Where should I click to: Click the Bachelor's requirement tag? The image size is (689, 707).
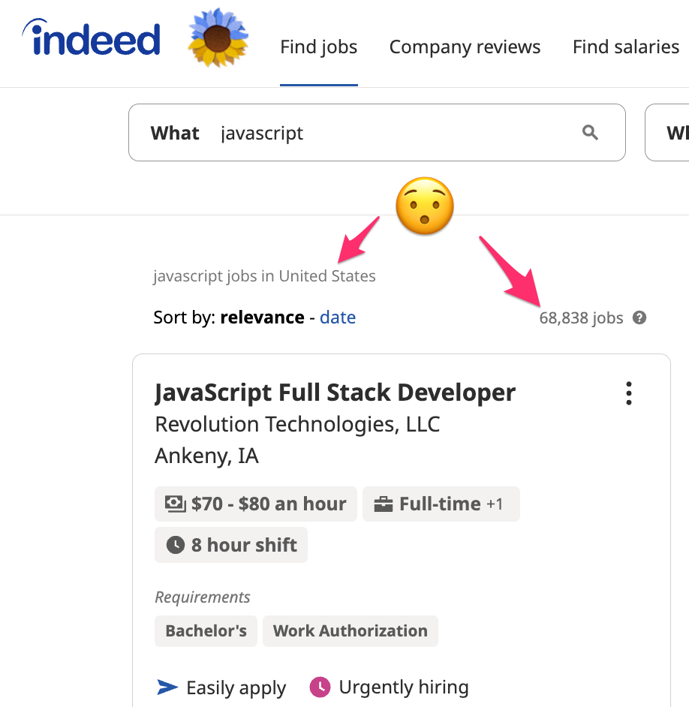pyautogui.click(x=206, y=631)
